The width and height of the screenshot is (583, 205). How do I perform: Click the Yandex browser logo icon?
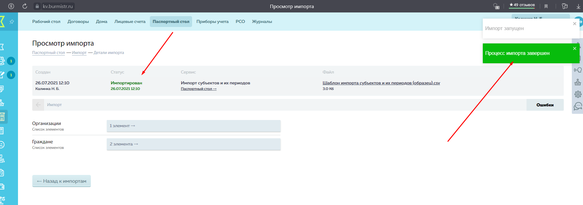(11, 6)
